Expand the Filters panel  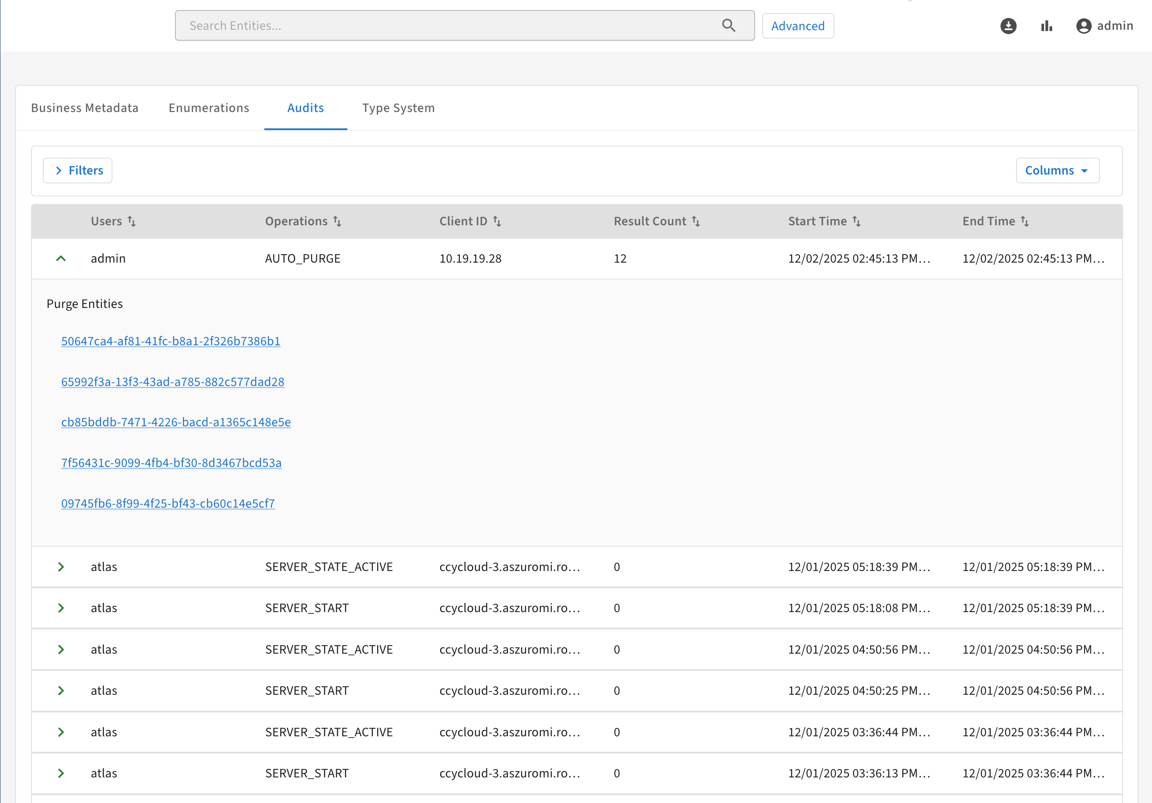click(78, 171)
